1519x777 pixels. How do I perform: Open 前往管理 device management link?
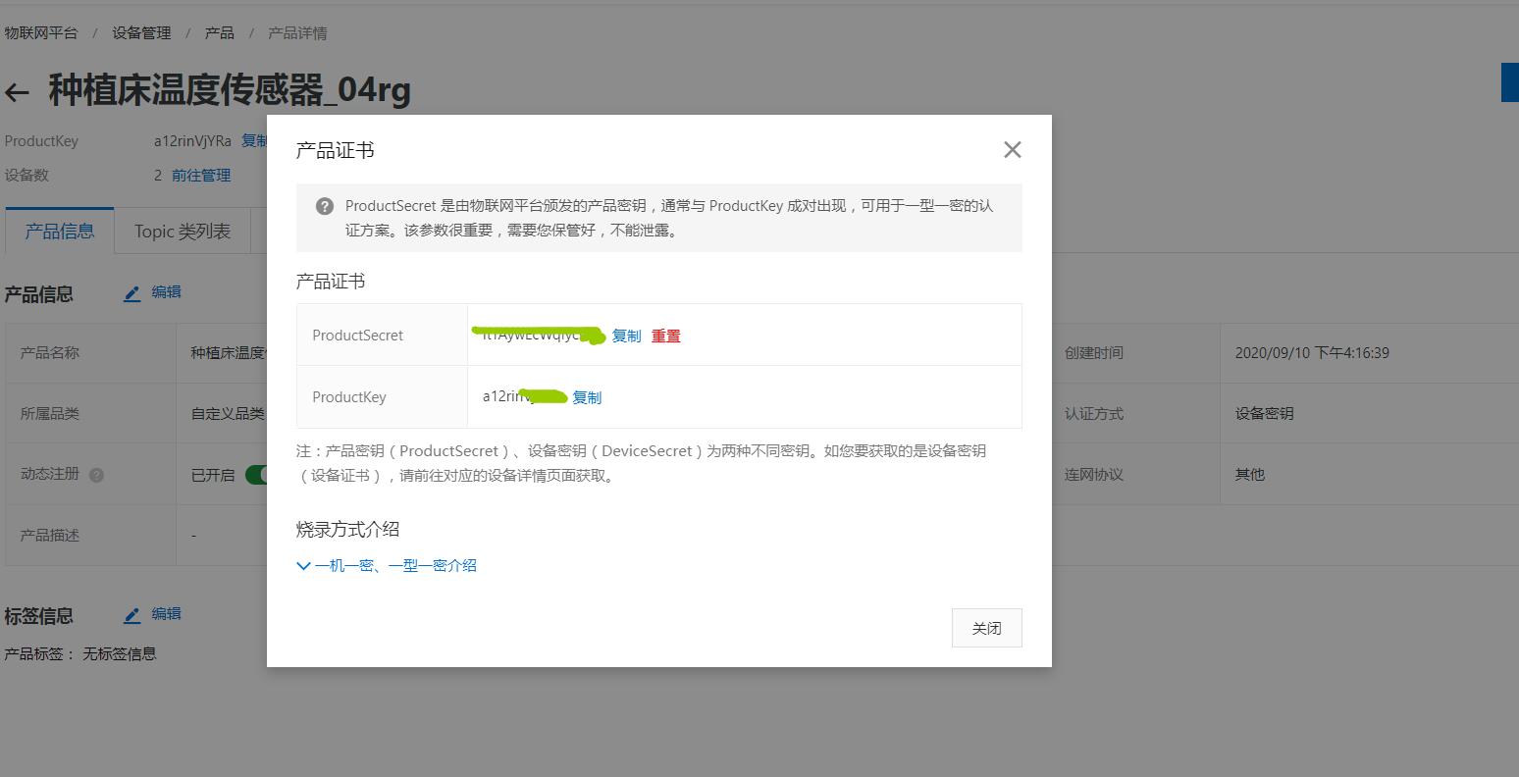[201, 176]
